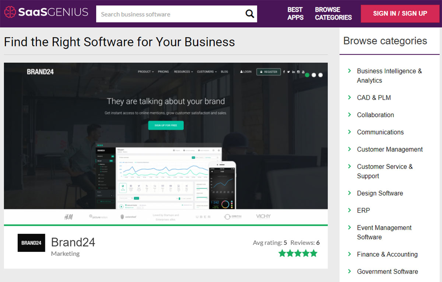Click the Avg rating: 5 text
Viewport: 442px width, 282px height.
point(270,243)
